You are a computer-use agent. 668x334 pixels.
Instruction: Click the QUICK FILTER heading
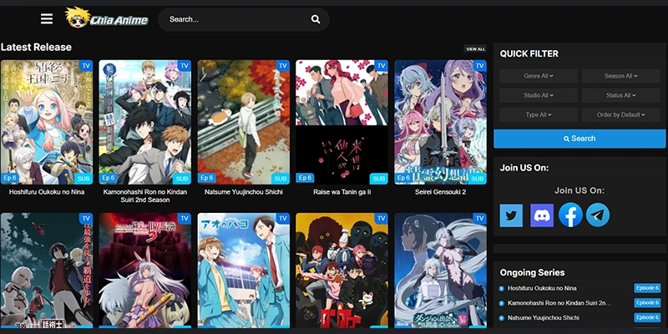(x=529, y=53)
